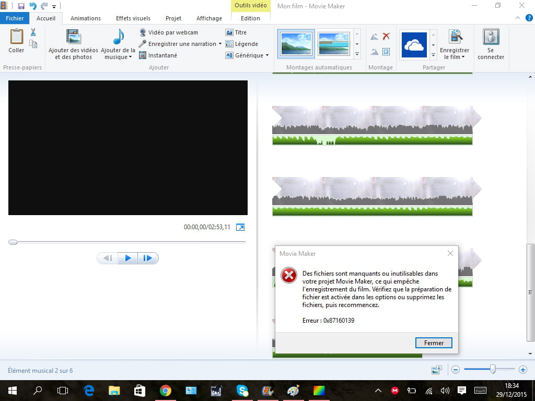The image size is (535, 401).
Task: Click the zoom slider handle in status bar
Action: click(493, 369)
